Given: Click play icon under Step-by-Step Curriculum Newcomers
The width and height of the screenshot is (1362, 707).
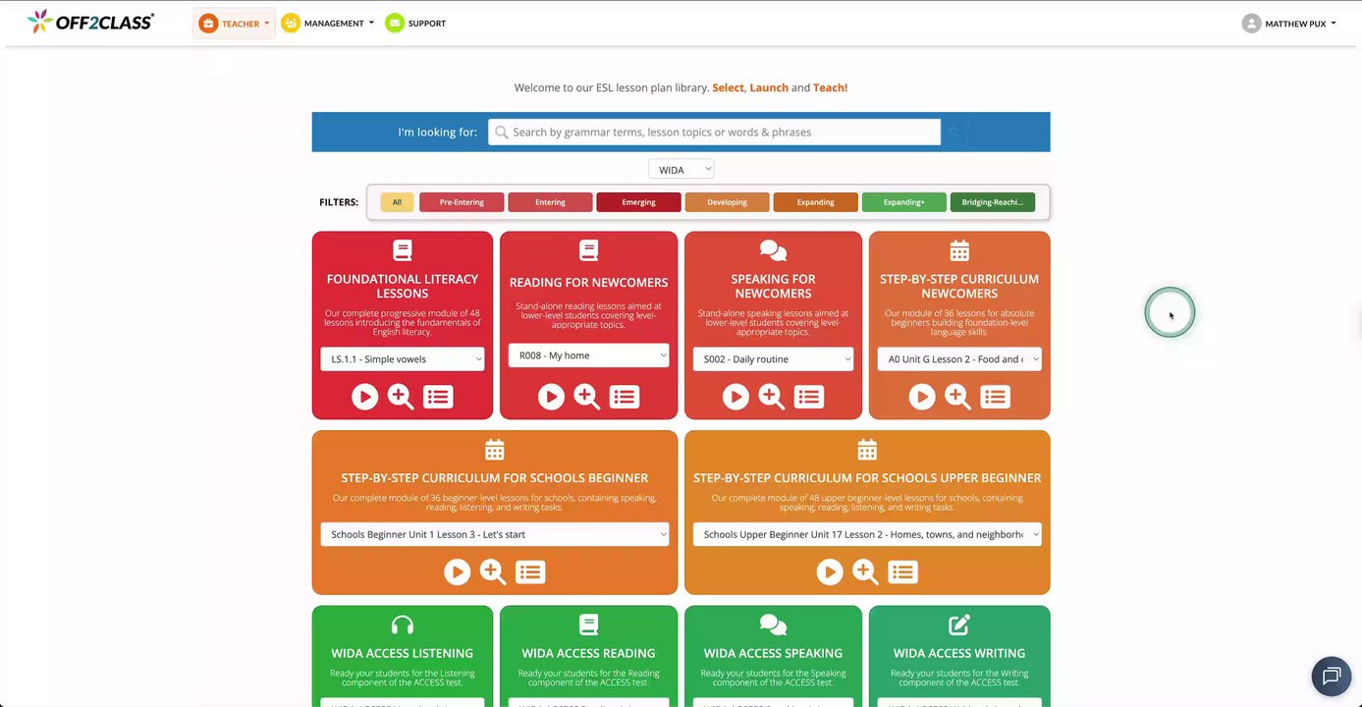Looking at the screenshot, I should pyautogui.click(x=922, y=397).
